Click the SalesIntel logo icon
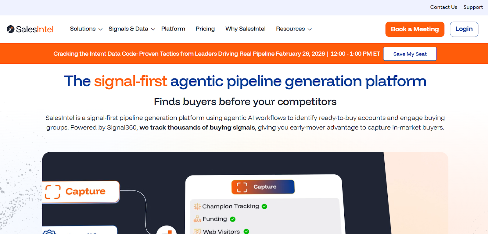 [x=11, y=29]
